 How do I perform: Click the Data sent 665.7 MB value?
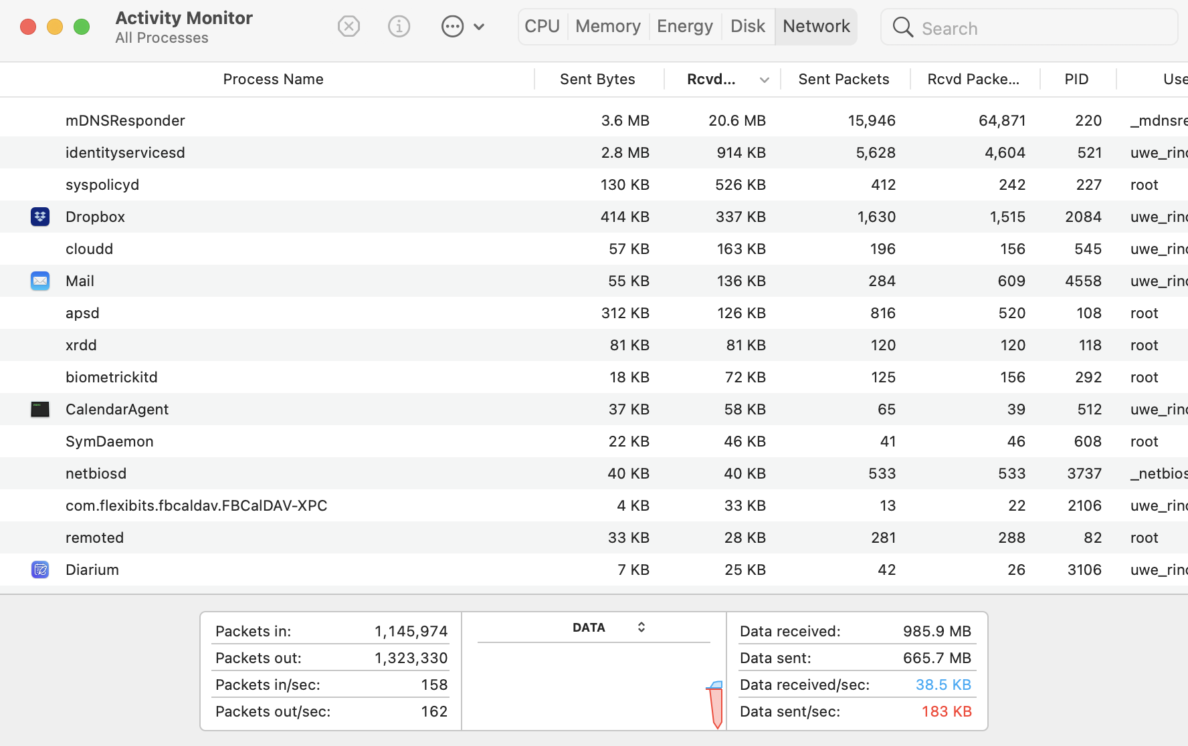tap(937, 658)
